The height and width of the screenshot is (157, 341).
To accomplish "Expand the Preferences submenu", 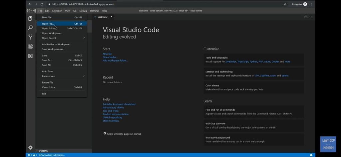I will pyautogui.click(x=62, y=76).
